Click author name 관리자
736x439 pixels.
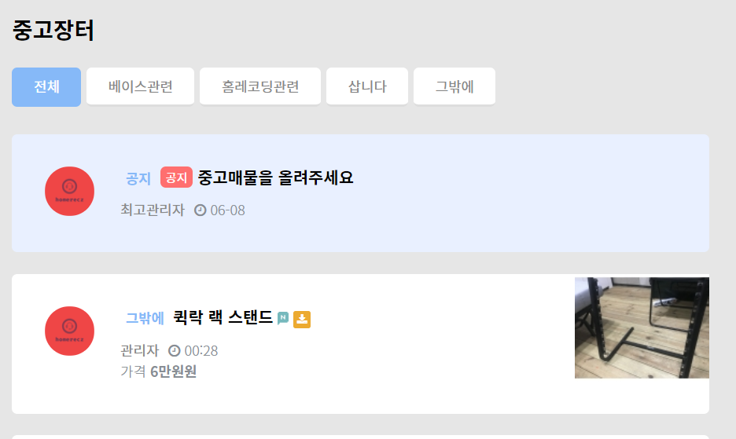pos(140,350)
